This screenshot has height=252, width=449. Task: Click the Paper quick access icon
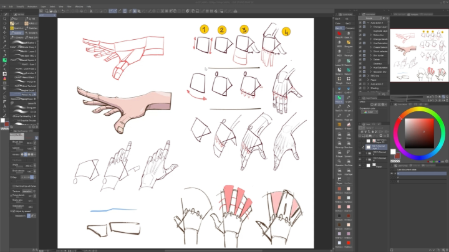pos(339,180)
